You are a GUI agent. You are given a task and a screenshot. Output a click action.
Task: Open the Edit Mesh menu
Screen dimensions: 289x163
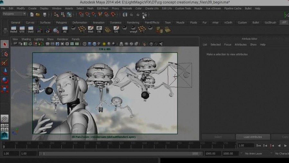103,8
